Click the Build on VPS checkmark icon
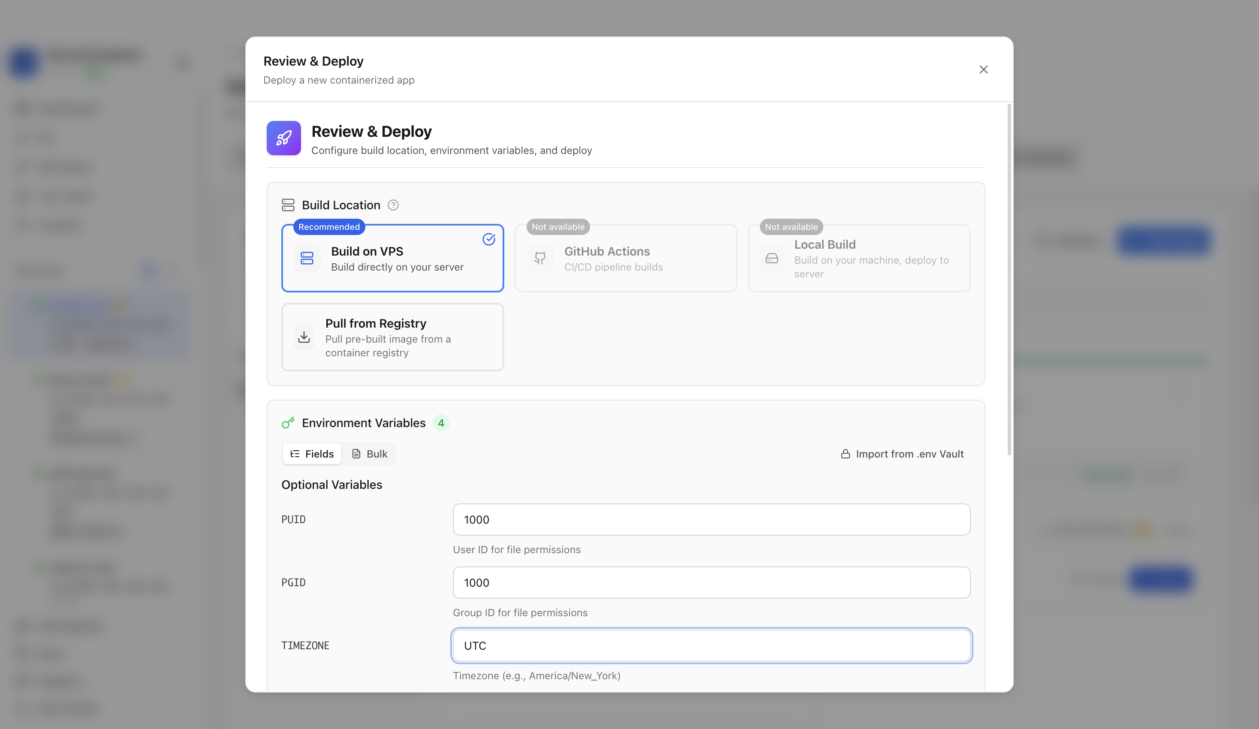 tap(488, 239)
